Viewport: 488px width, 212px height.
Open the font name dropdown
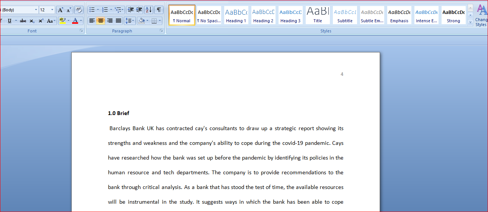[x=36, y=10]
